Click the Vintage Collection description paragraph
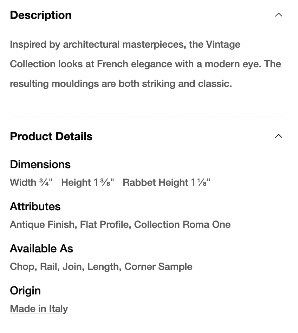The height and width of the screenshot is (333, 298). tap(145, 64)
